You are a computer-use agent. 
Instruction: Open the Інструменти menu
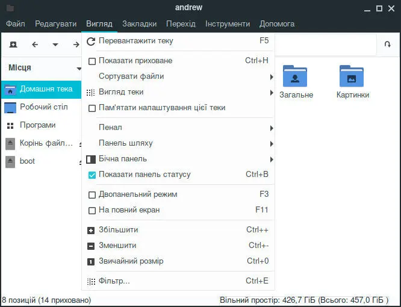[x=228, y=24]
